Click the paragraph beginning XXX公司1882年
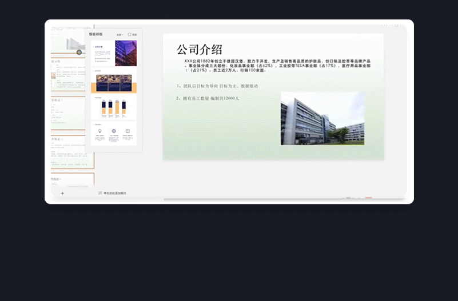This screenshot has width=458, height=301. click(277, 66)
